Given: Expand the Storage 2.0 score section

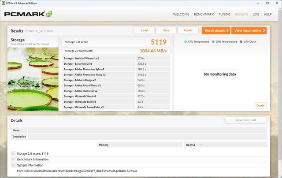Looking at the screenshot, I should tap(13, 153).
